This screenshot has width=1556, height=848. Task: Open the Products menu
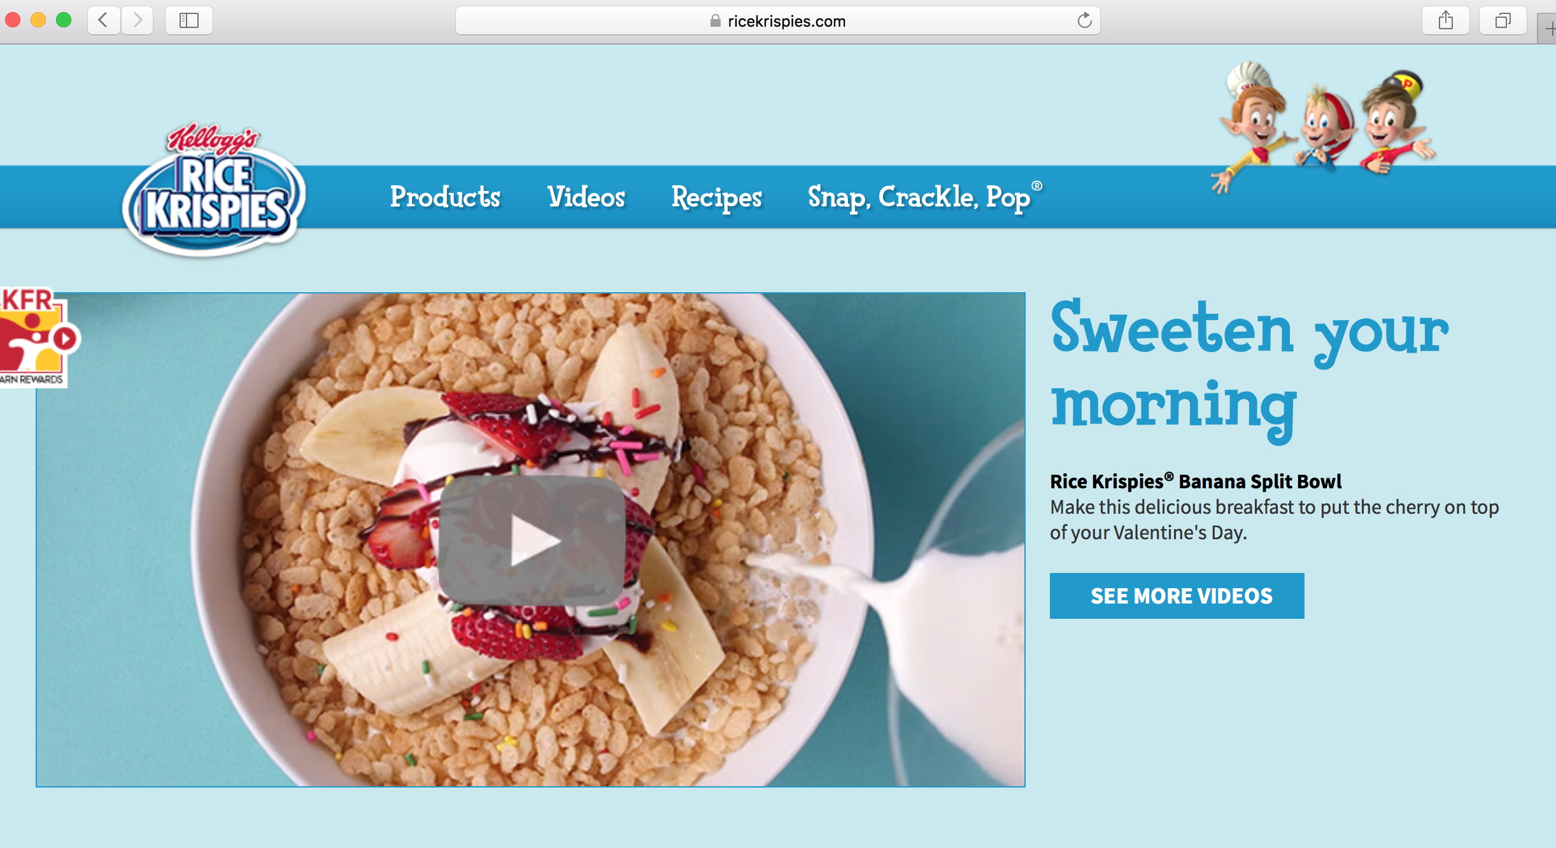pos(445,197)
